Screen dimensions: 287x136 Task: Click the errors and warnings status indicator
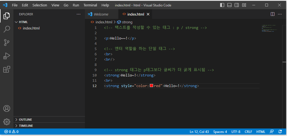11,132
